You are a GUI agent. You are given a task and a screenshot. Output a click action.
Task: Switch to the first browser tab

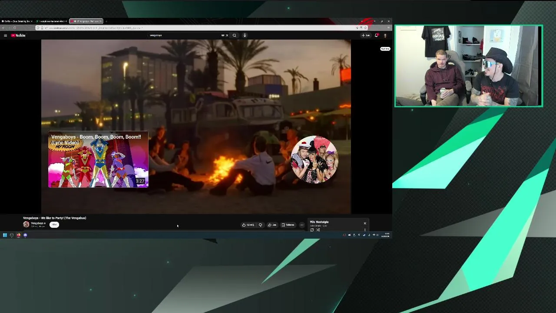click(x=17, y=21)
